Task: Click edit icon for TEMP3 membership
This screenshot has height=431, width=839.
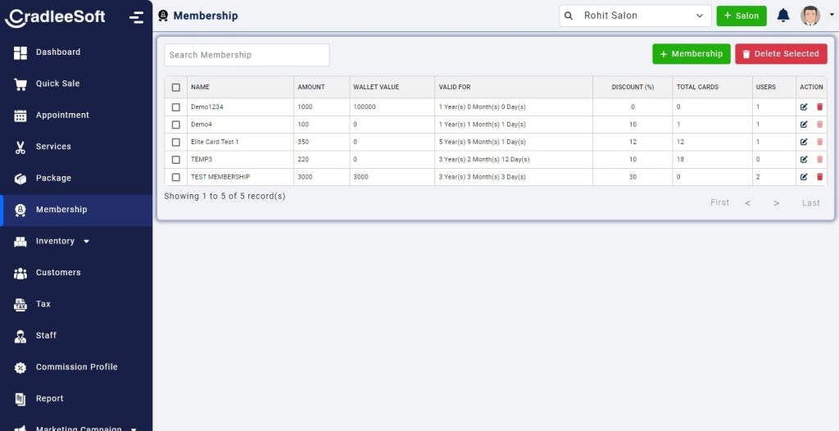Action: coord(804,159)
